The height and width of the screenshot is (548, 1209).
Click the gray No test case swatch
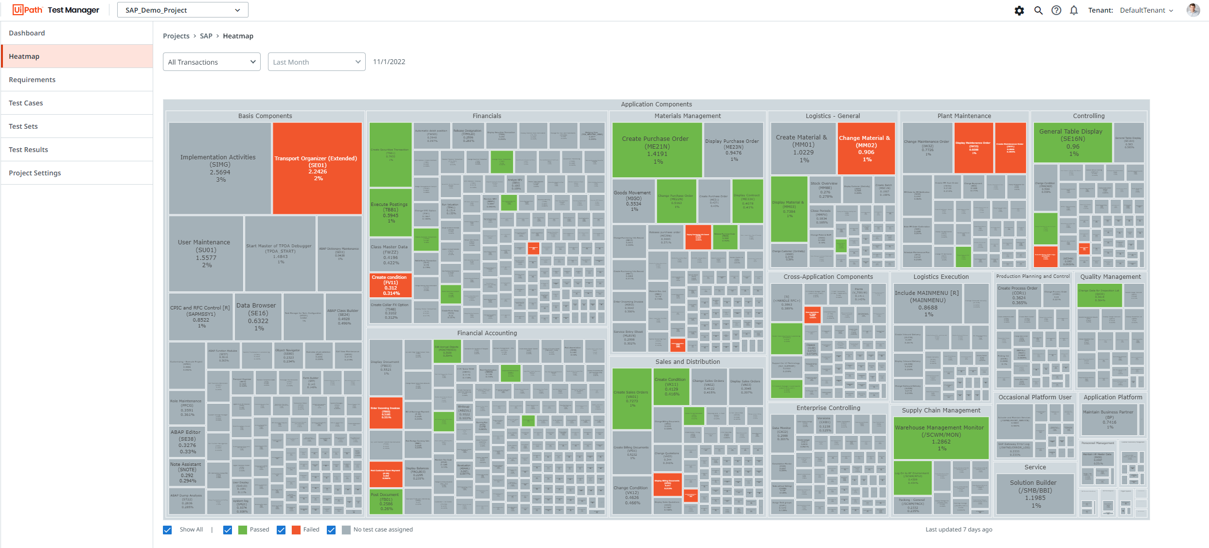click(346, 530)
